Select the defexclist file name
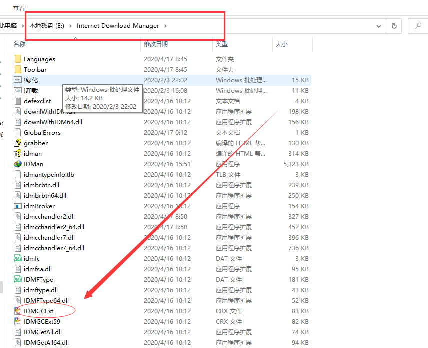The image size is (428, 348). [37, 101]
